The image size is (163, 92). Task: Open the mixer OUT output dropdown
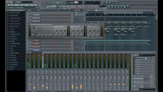[147, 89]
